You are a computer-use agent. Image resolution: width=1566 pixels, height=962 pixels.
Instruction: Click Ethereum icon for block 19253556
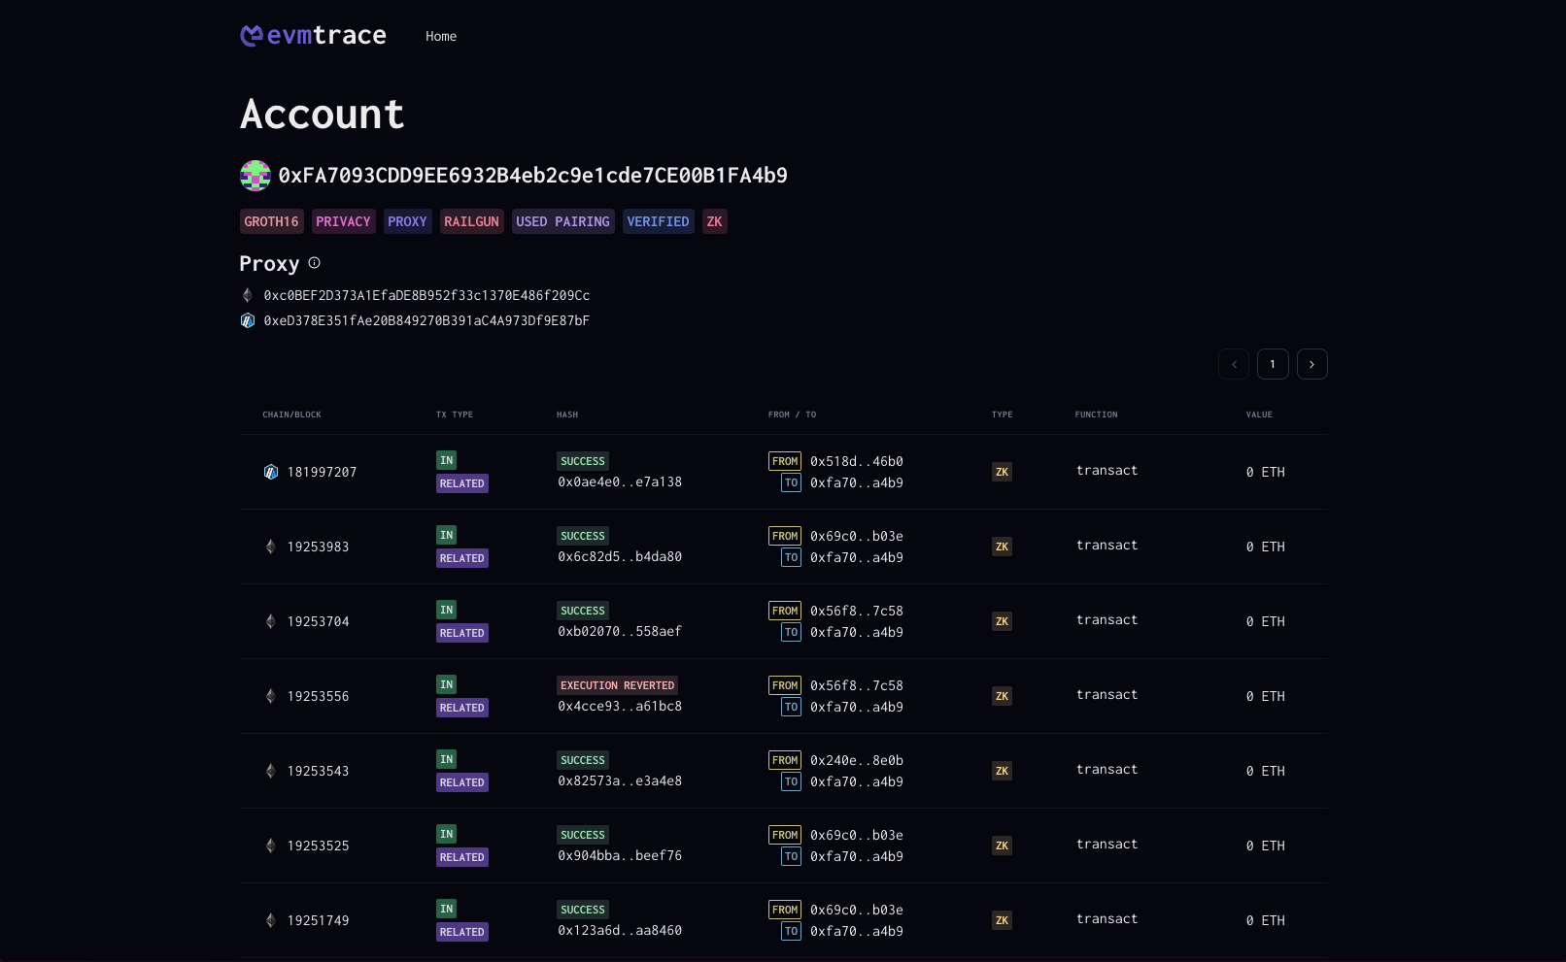pos(271,696)
